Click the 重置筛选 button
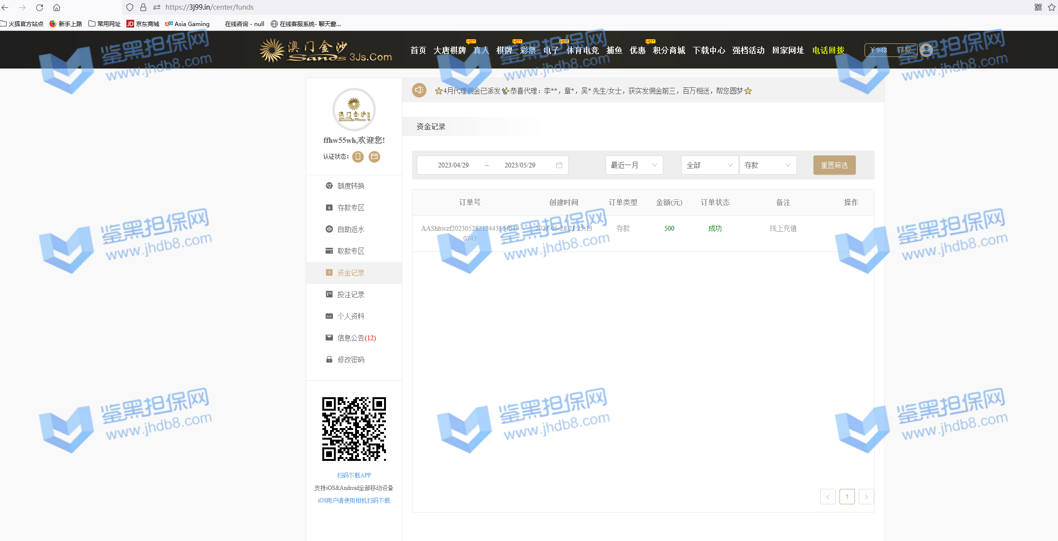 click(834, 165)
